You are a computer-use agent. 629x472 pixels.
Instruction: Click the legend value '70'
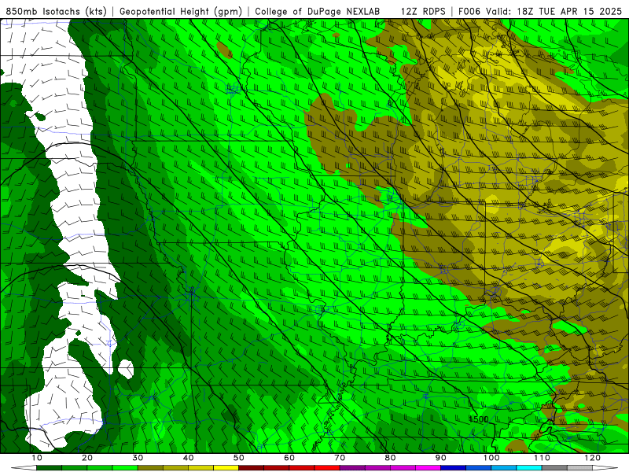(340, 458)
